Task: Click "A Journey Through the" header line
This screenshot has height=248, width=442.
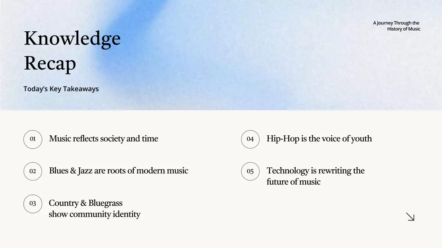Action: point(396,23)
